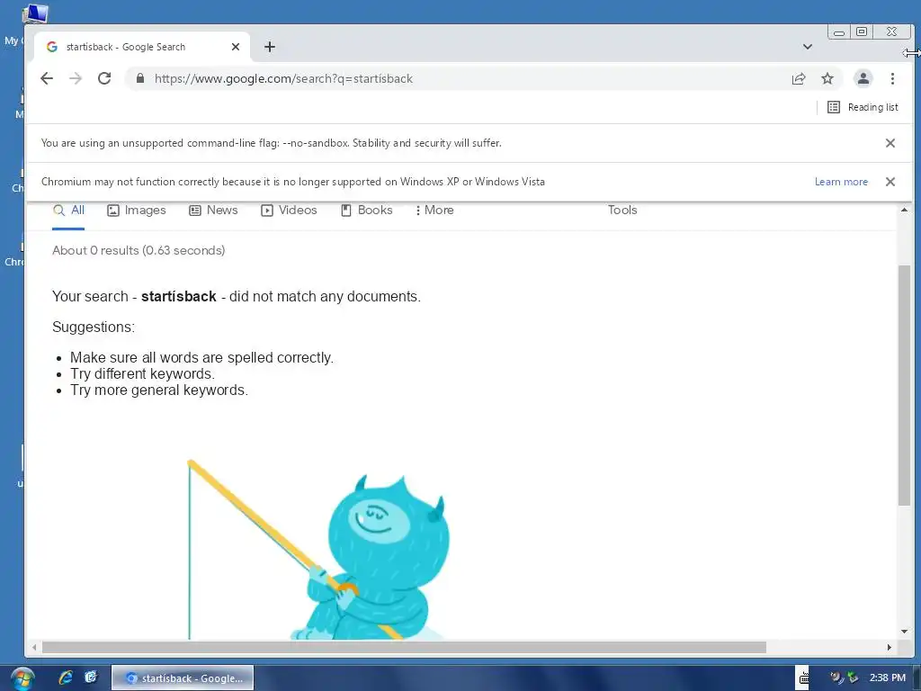Share this page via the share icon
921x691 pixels.
pyautogui.click(x=799, y=78)
